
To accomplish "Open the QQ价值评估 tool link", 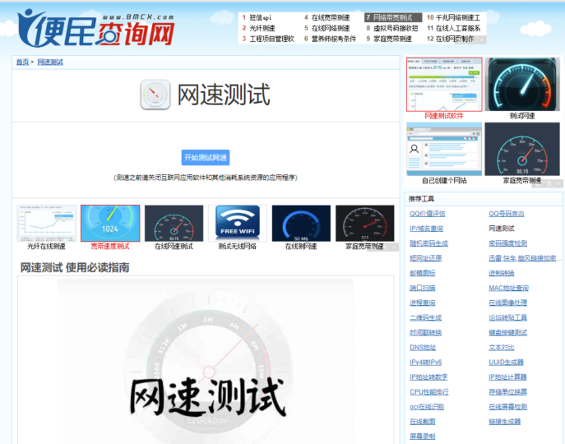I will (427, 214).
